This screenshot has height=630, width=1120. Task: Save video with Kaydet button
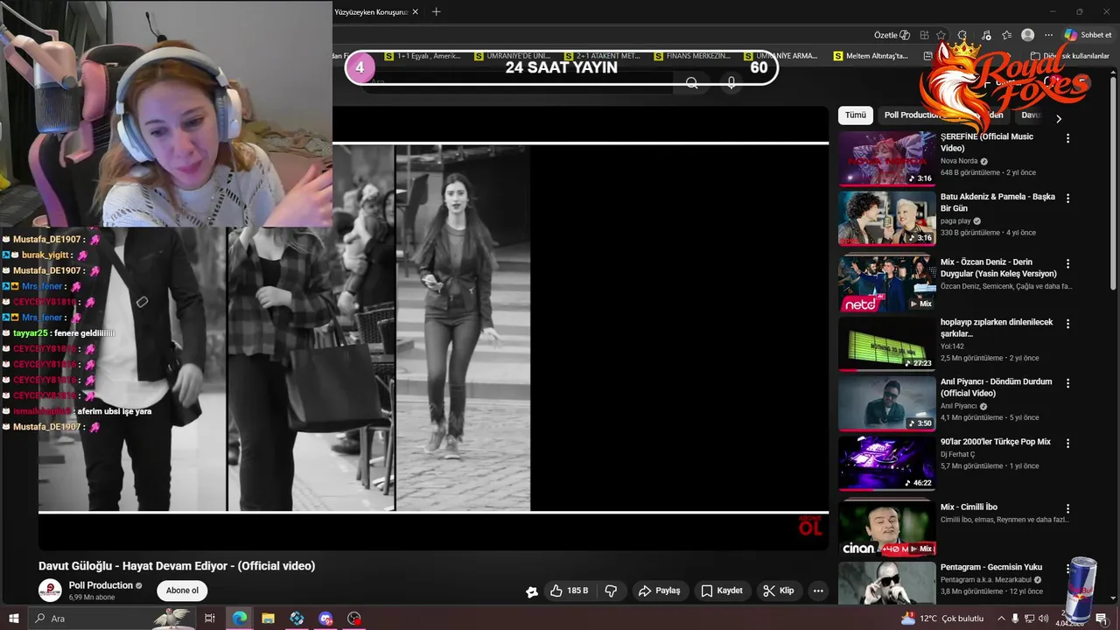[x=722, y=591]
